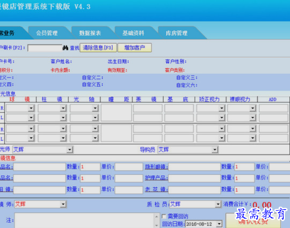290x228 pixels.
Task: Click first R row 棱镜 field
Action: point(148,108)
